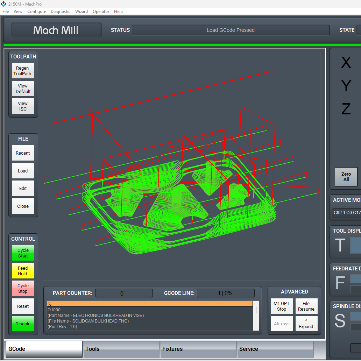Click the Status message field
The width and height of the screenshot is (361, 361).
click(231, 30)
